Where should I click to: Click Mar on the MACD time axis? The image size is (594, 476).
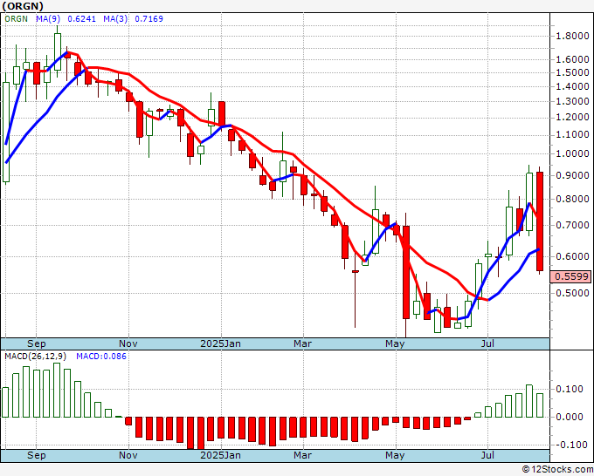pos(302,455)
